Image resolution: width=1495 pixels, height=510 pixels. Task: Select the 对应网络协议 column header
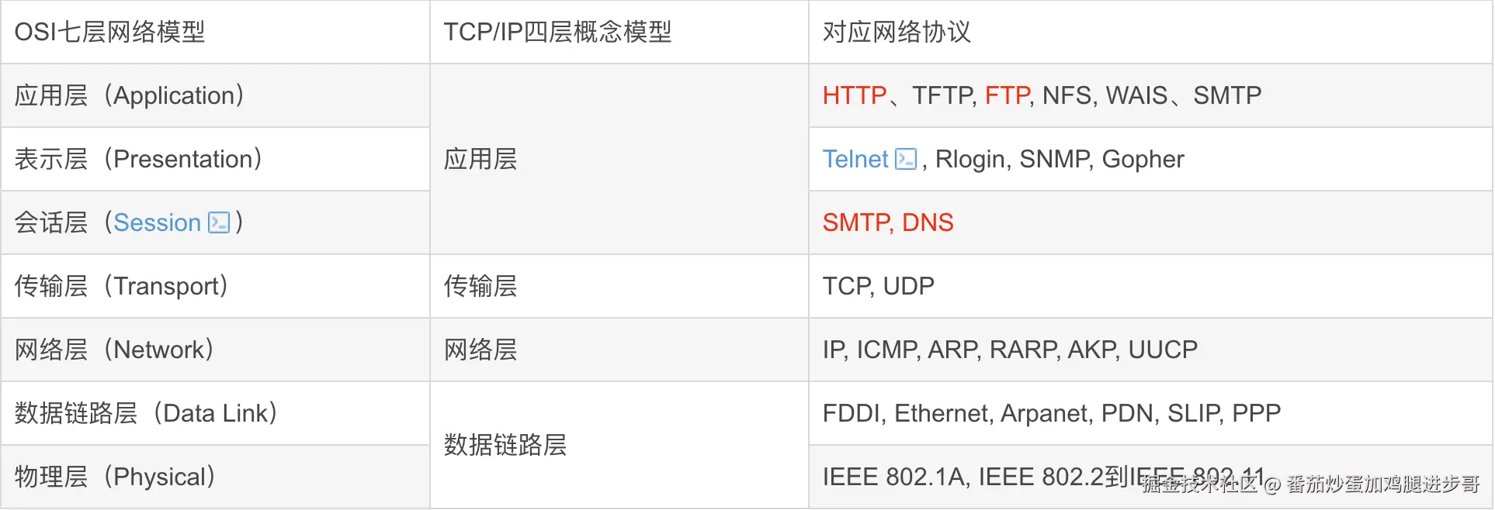(897, 32)
